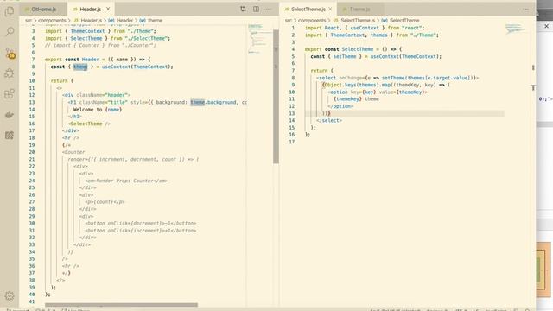Click '{count}' paragraph on line 27
The height and width of the screenshot is (311, 553).
(105, 202)
